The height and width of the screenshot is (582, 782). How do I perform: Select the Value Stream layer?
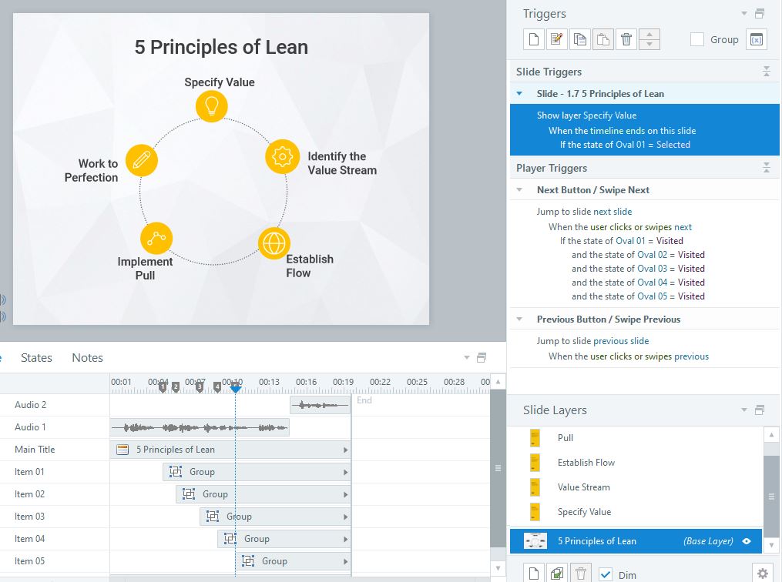636,487
